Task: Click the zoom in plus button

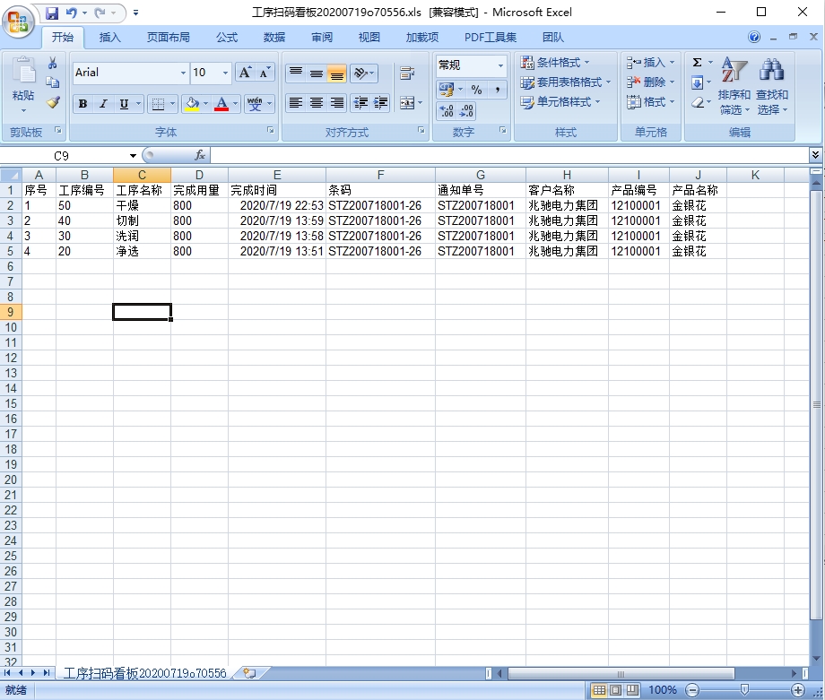Action: click(798, 690)
